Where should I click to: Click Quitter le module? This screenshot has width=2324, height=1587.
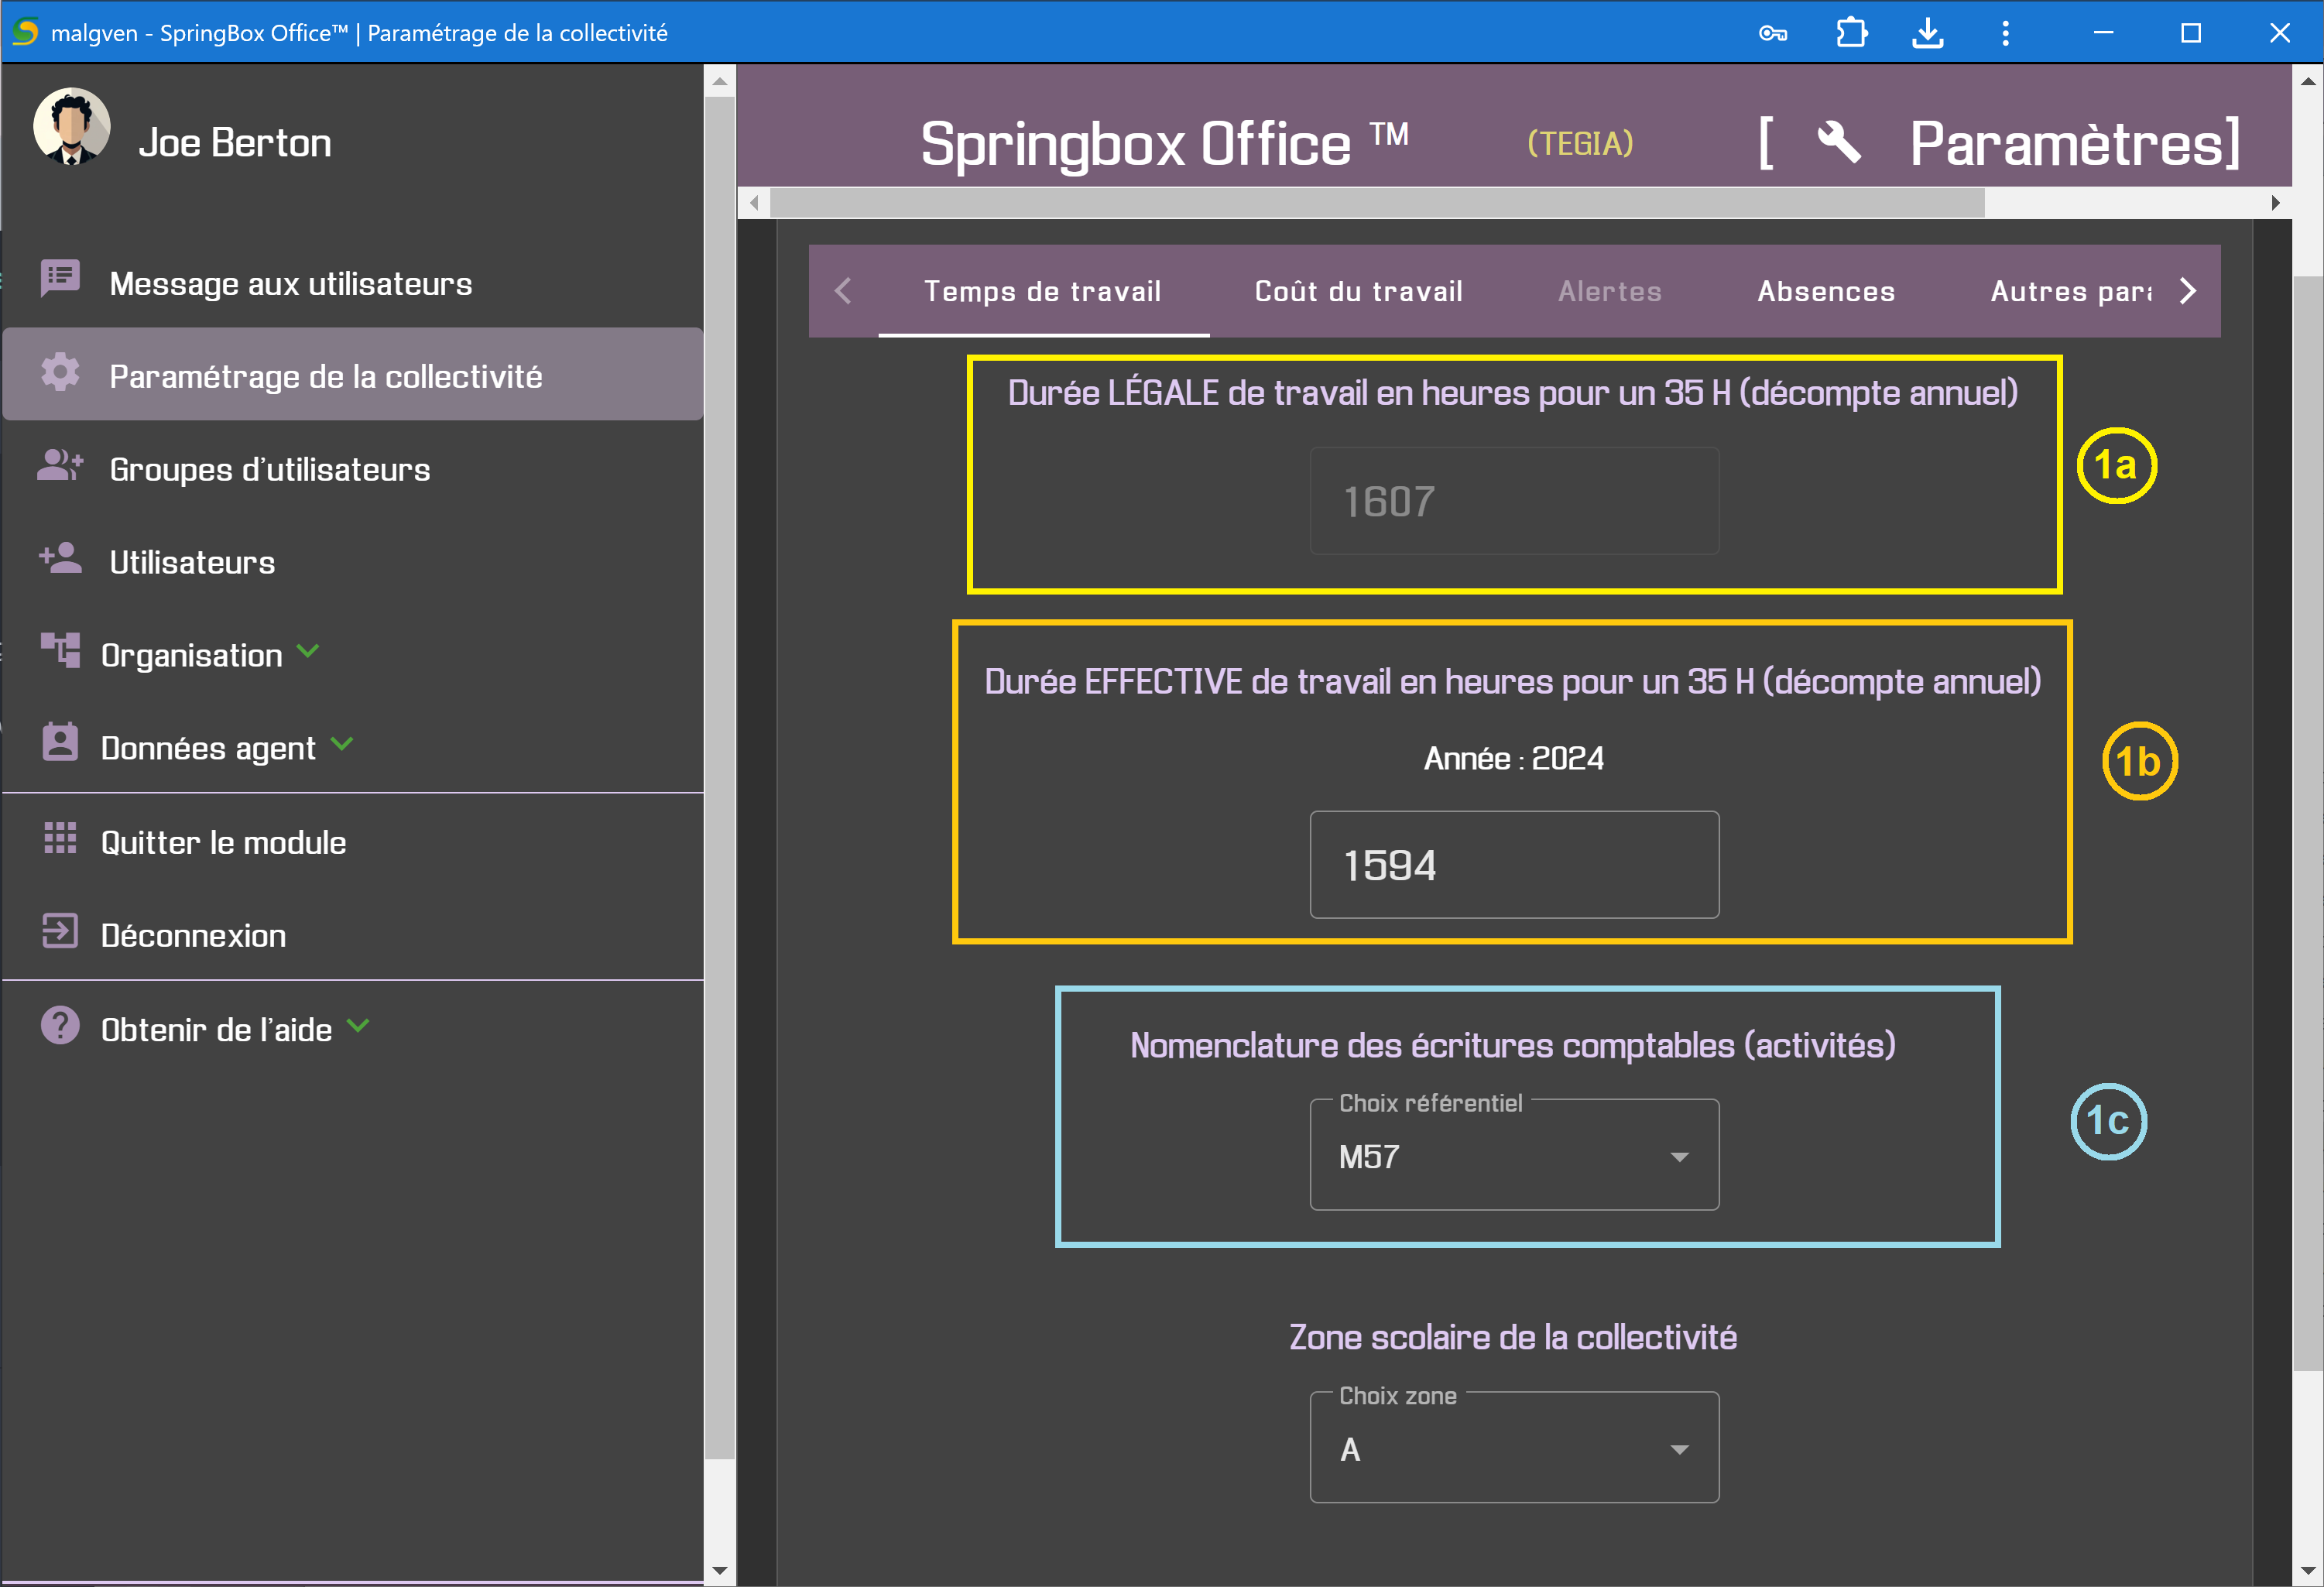tap(353, 842)
